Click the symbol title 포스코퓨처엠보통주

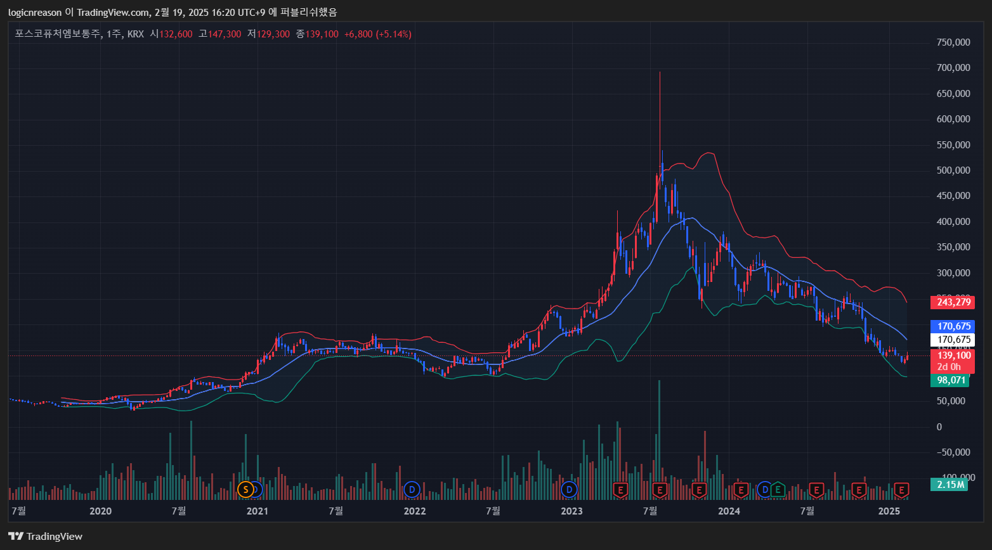coord(58,34)
